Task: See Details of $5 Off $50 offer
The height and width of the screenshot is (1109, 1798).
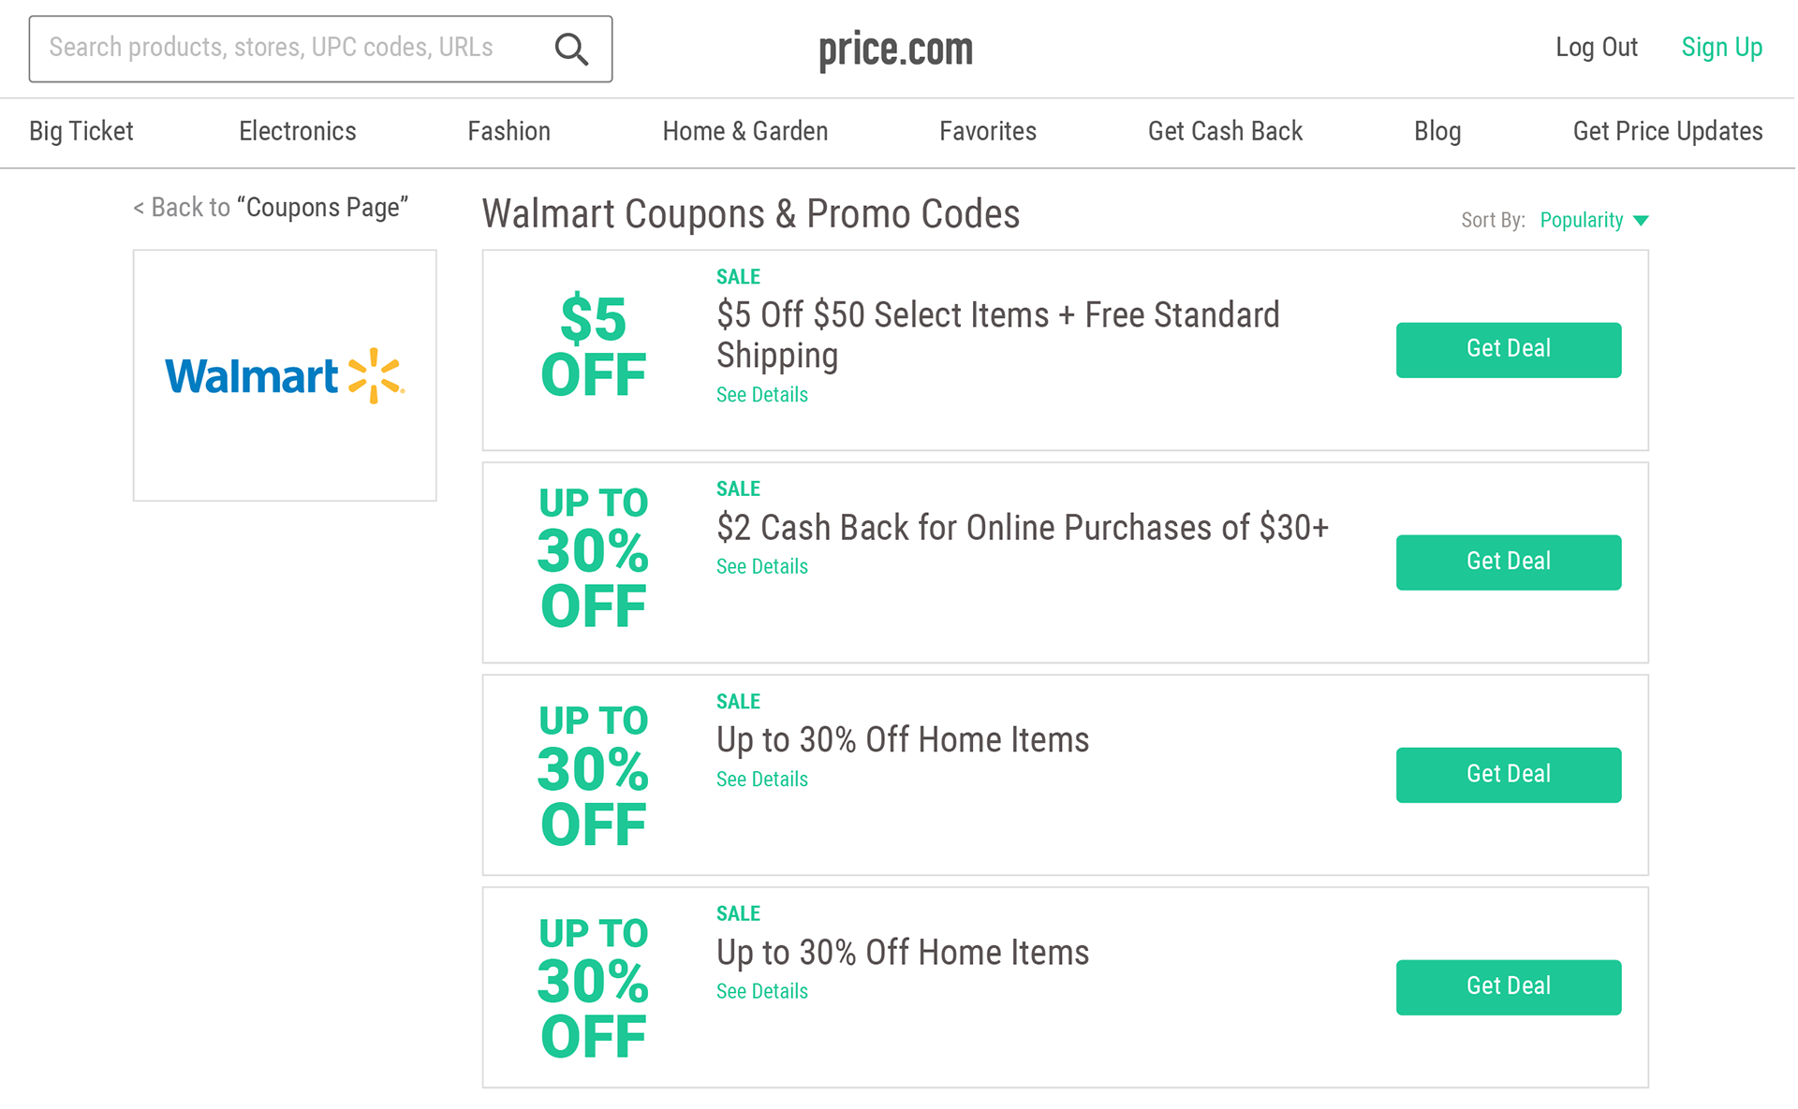Action: [x=762, y=395]
